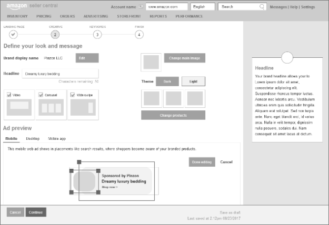Click the Change products button
This screenshot has height=225, width=329.
[173, 115]
